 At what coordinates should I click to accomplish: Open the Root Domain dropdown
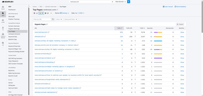coord(121,2)
